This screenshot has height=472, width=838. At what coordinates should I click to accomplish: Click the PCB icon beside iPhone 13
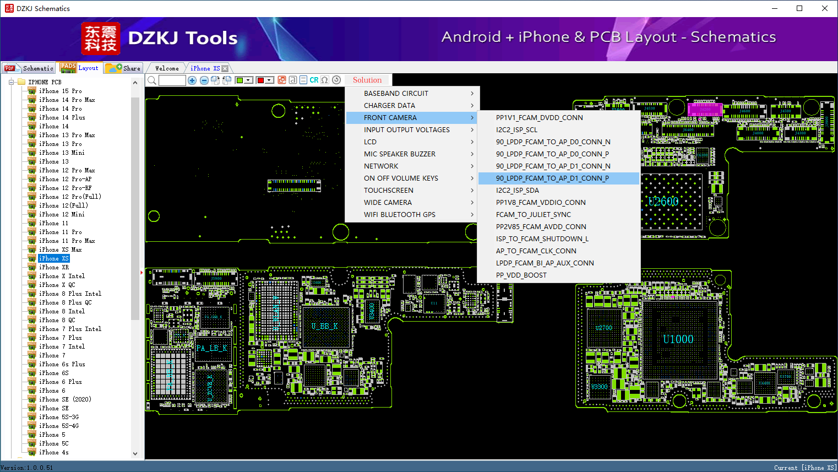[32, 161]
